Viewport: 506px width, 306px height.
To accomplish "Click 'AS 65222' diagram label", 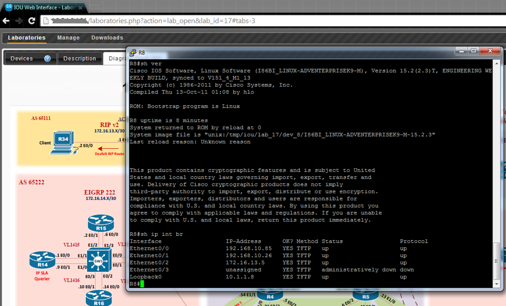I will (x=31, y=182).
